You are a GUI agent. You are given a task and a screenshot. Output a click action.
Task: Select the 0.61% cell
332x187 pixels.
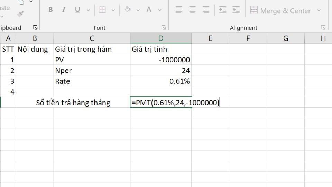pyautogui.click(x=161, y=81)
